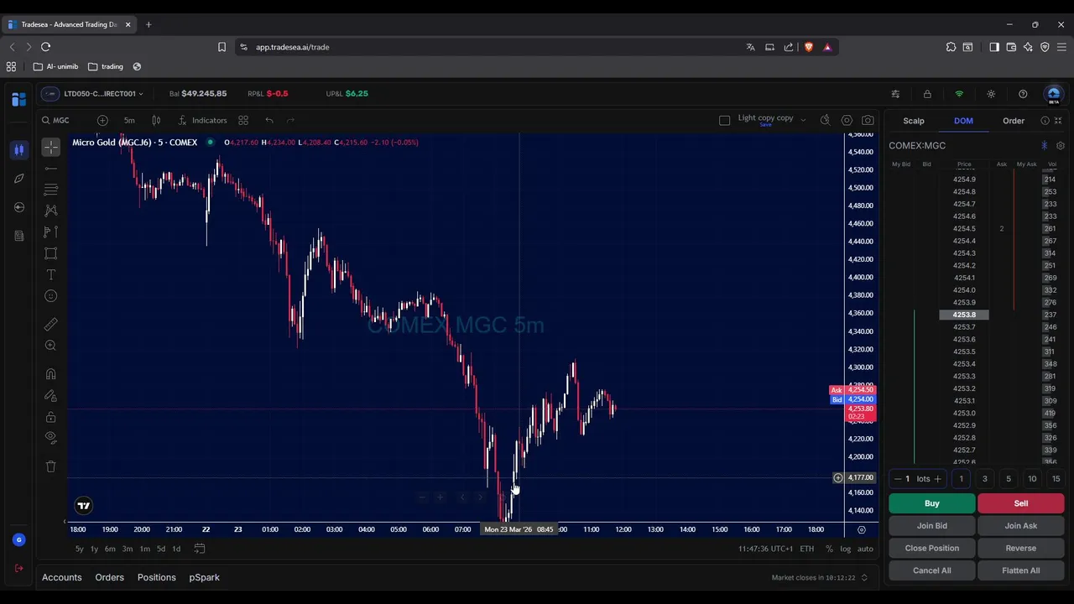Screen dimensions: 1074x604
Task: Search the MGC symbol field
Action: [56, 120]
